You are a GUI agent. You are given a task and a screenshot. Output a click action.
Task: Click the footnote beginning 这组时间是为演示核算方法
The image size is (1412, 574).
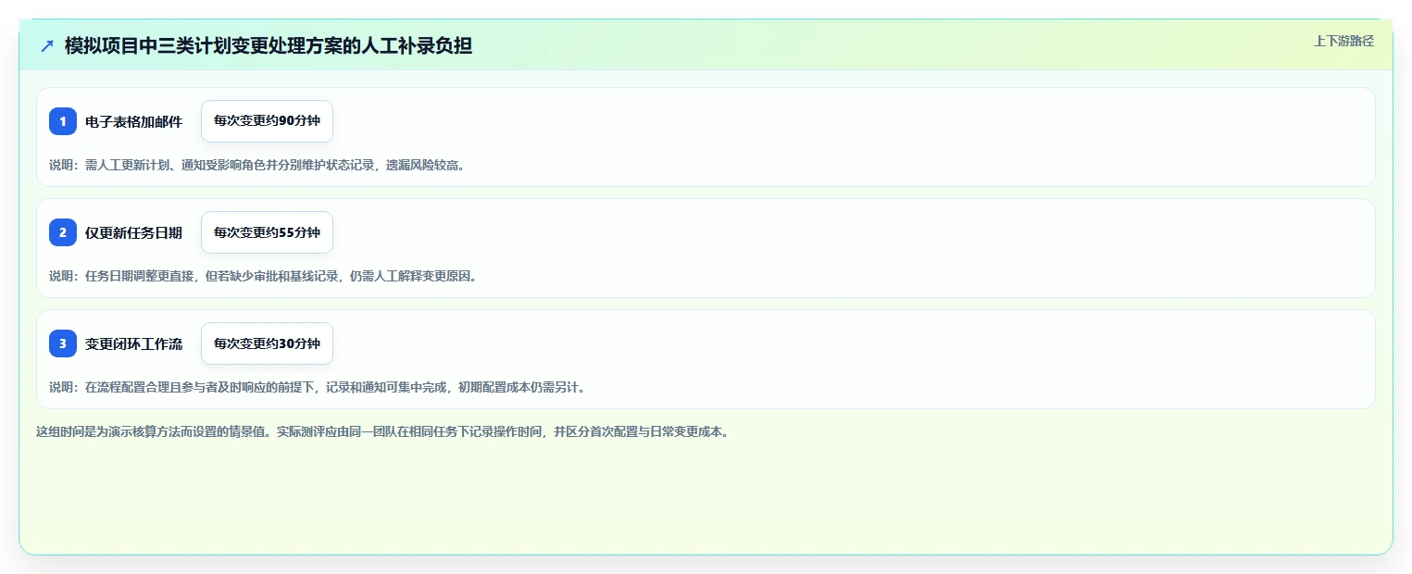(x=383, y=431)
